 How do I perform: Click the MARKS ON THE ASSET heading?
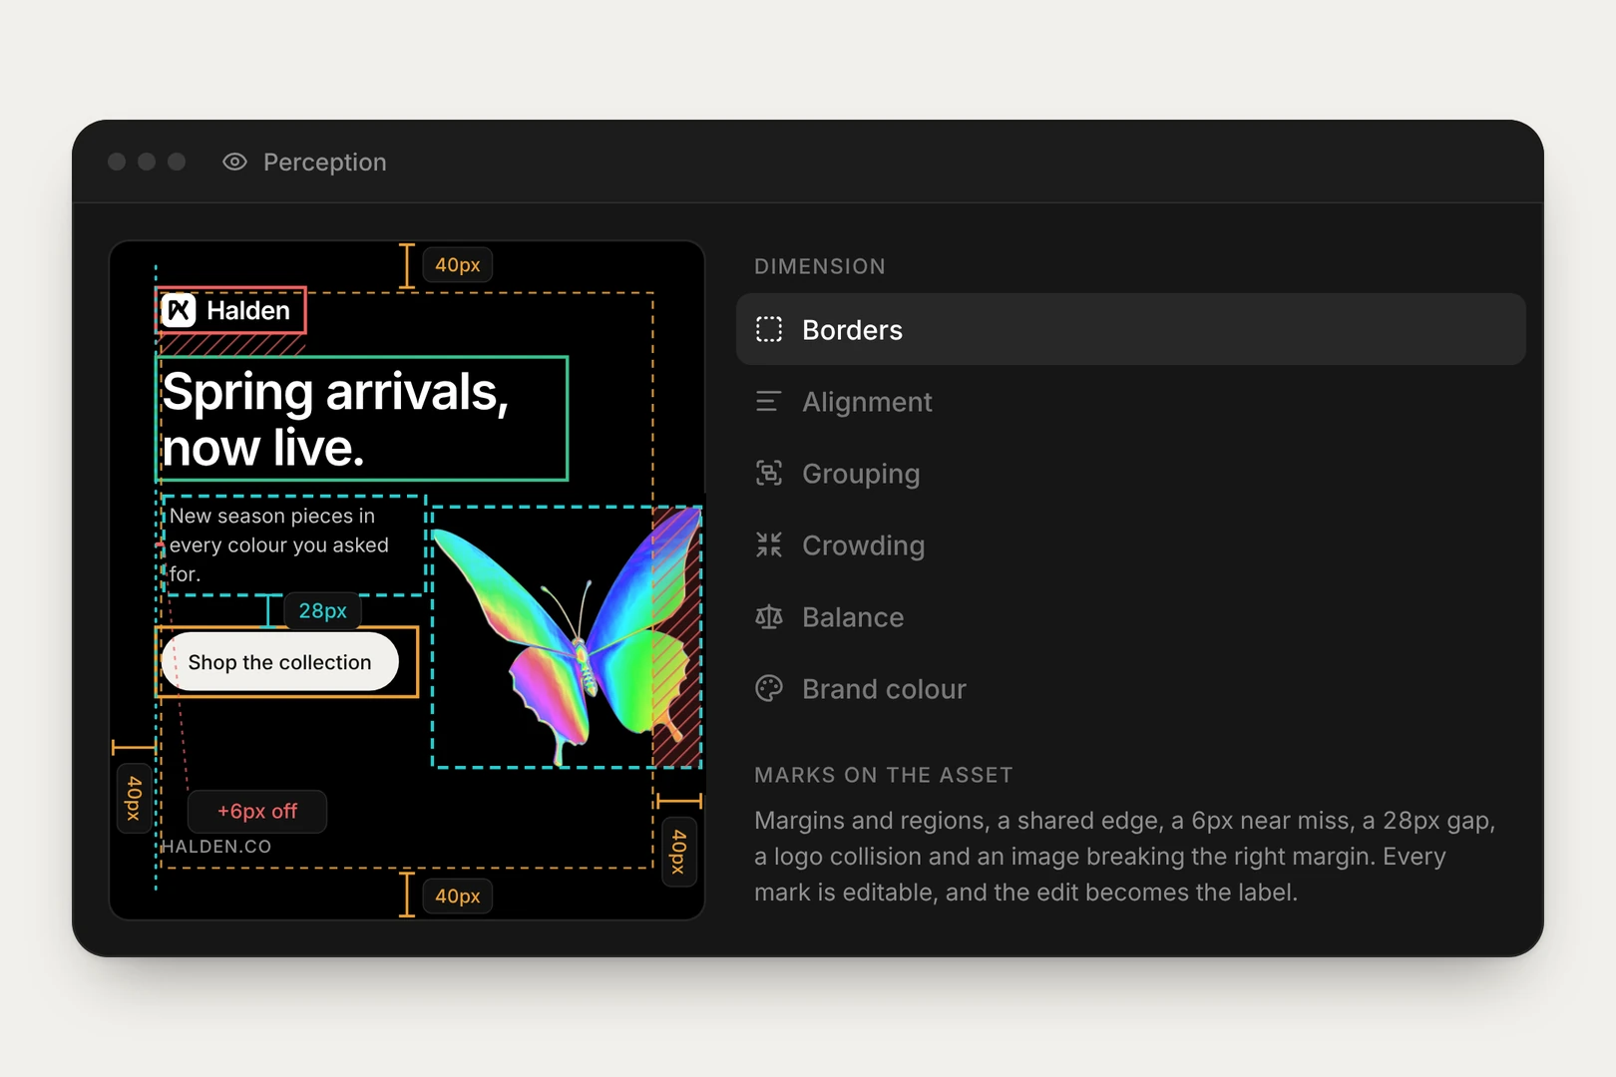point(884,775)
